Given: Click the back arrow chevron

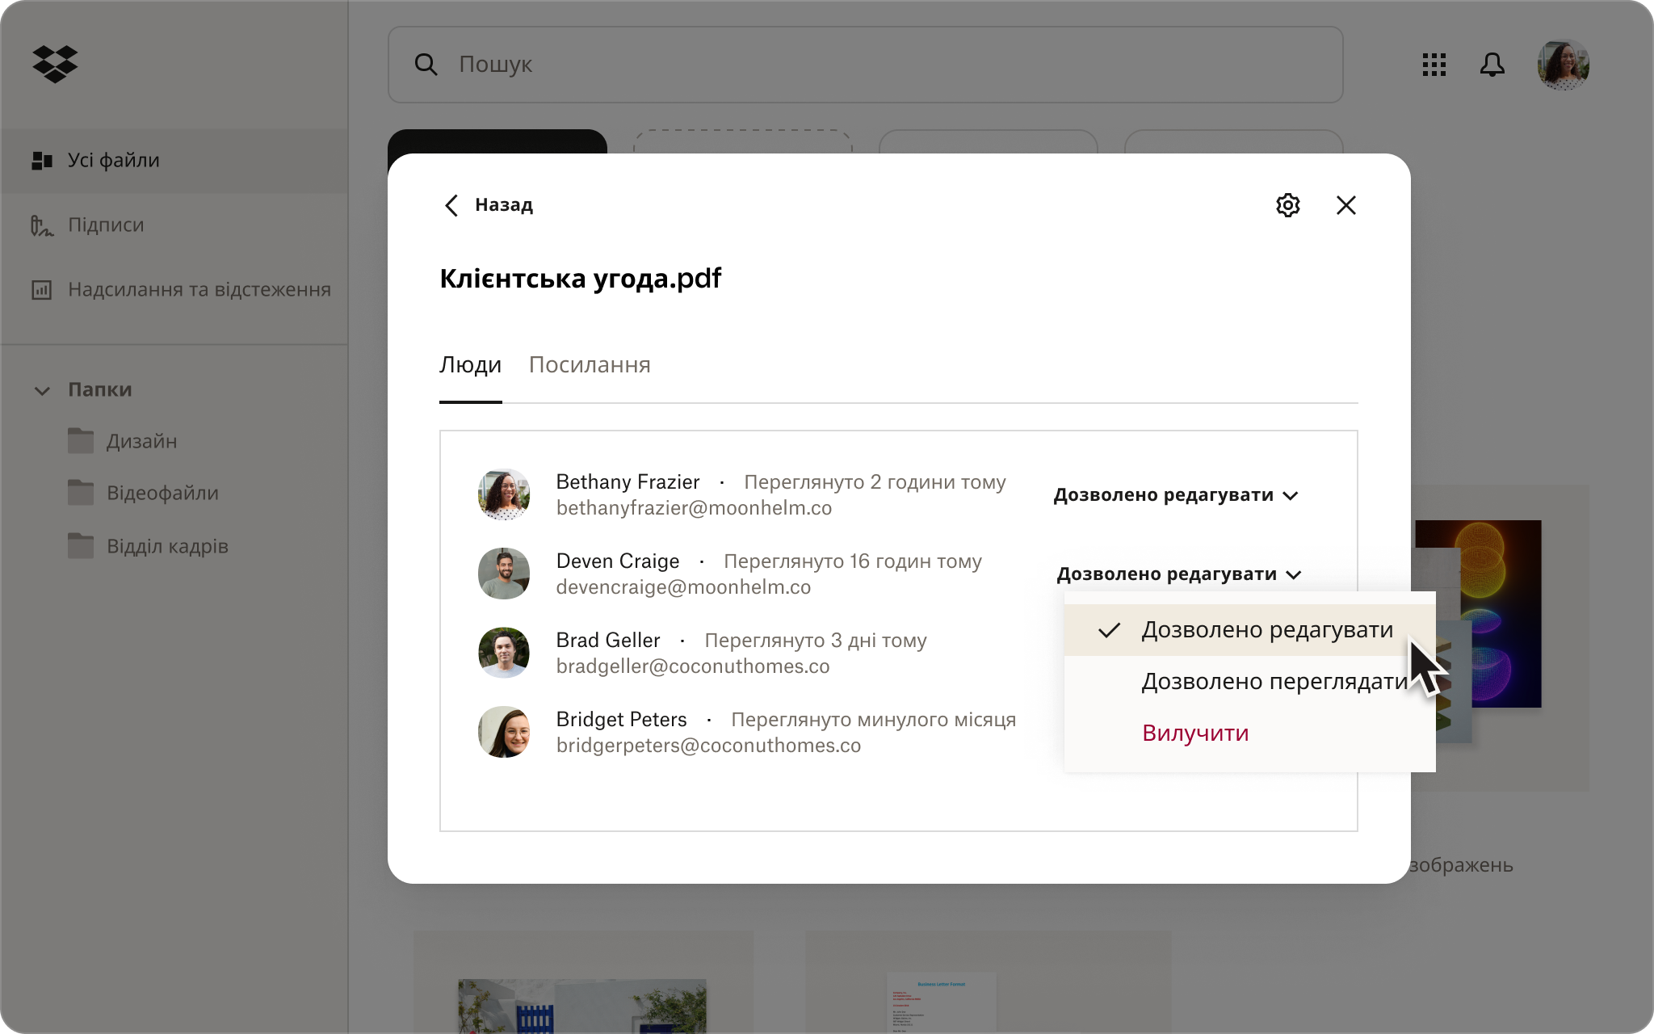Looking at the screenshot, I should (x=451, y=205).
